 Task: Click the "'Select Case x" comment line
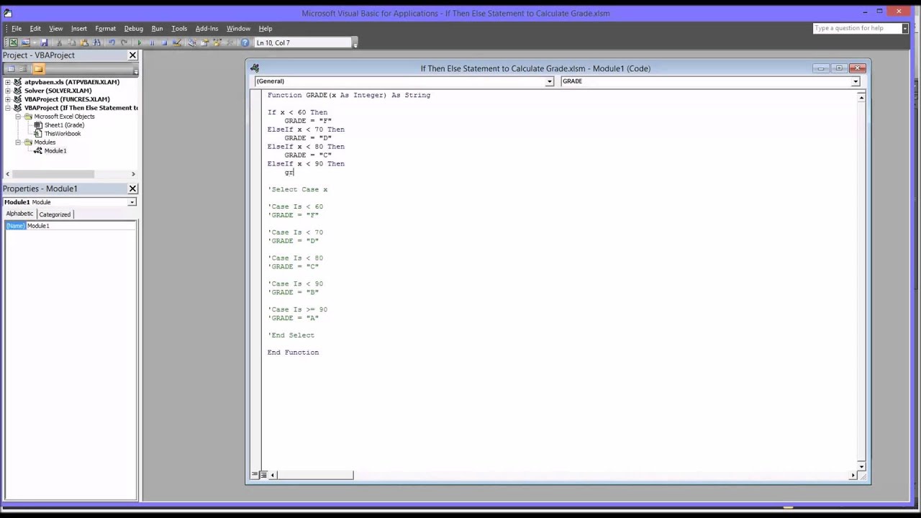point(298,189)
